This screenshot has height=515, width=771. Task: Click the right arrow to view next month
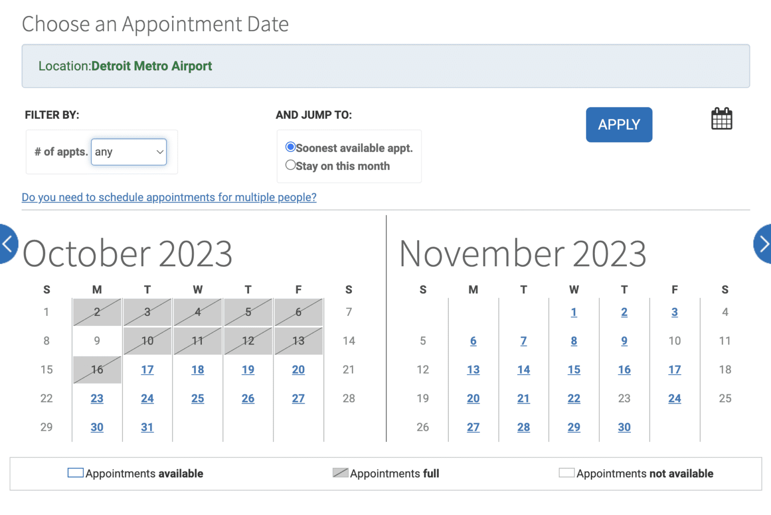[x=763, y=244]
